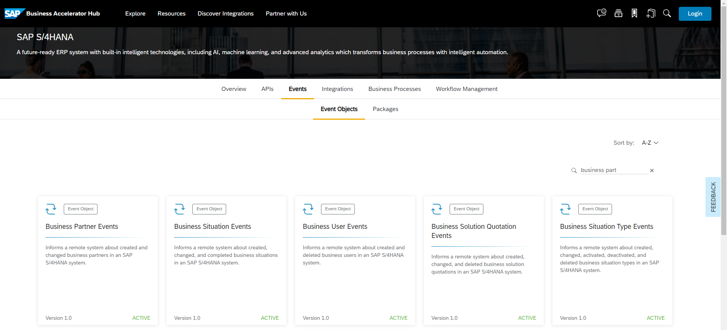Click the SAP S/4HANA page heading
Image resolution: width=727 pixels, height=330 pixels.
coord(45,37)
